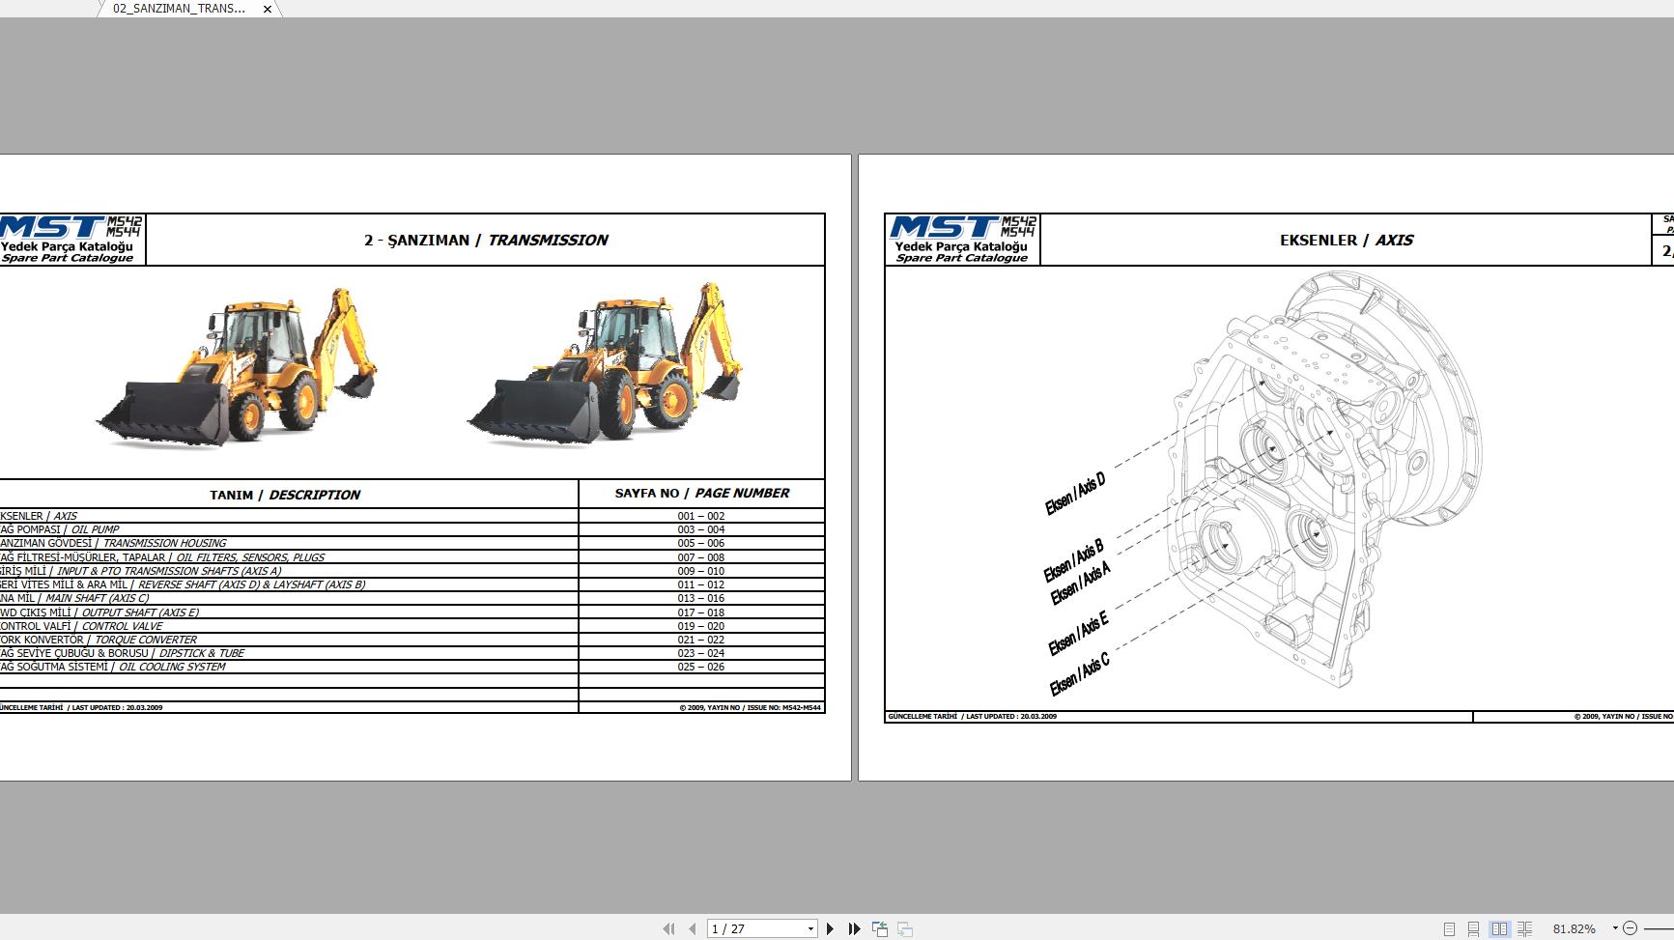This screenshot has height=940, width=1674.
Task: Close the 02_SANZIMAN_TRANS tab
Action: tap(266, 9)
